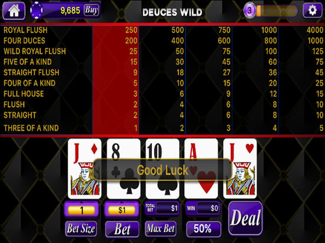
Task: Click the level progress bar
Action: pos(277,11)
